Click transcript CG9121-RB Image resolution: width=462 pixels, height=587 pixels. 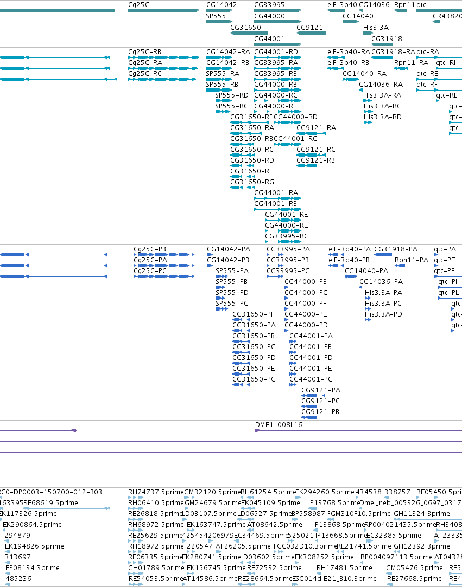coord(316,160)
